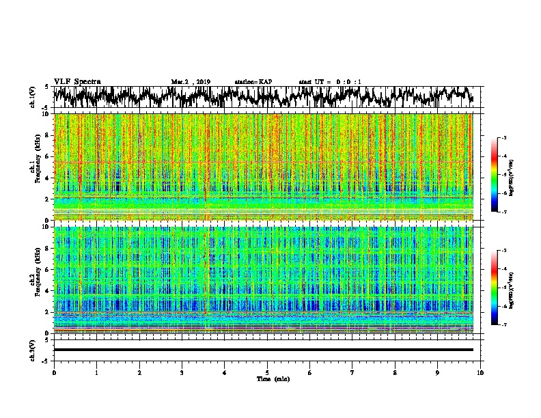
Task: Click the ch.2 "Frequency (kHz)" axis label
Action: pyautogui.click(x=38, y=272)
